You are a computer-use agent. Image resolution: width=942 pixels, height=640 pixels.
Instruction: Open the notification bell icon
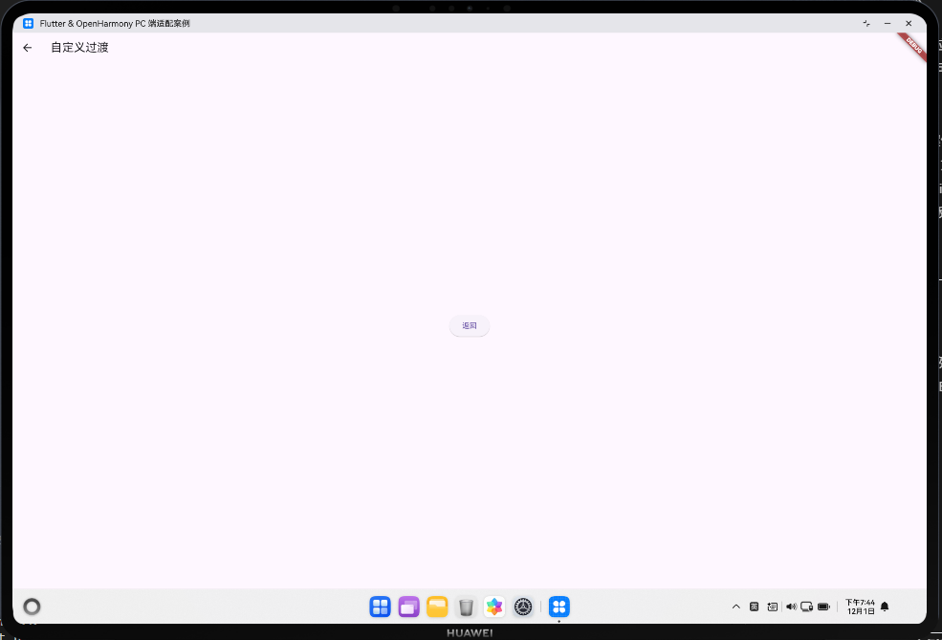coord(885,607)
